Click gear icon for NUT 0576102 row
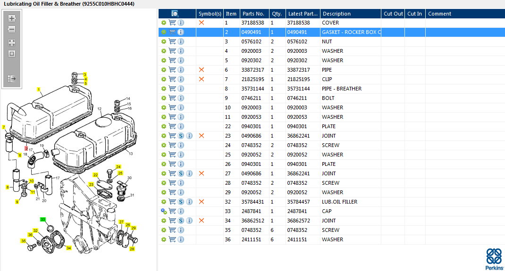Image resolution: width=505 pixels, height=271 pixels. click(164, 41)
